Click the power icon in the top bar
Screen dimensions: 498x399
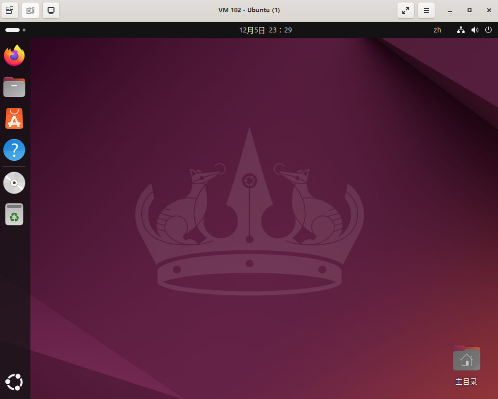pyautogui.click(x=488, y=30)
